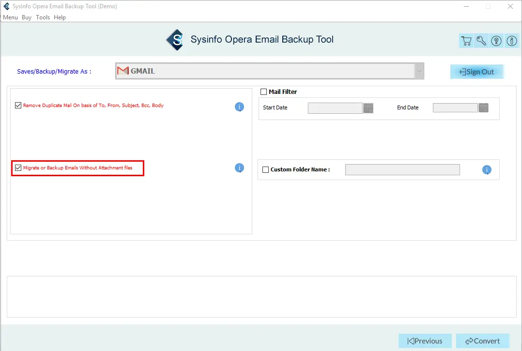Click the Start Date input field
This screenshot has width=522, height=351.
[x=335, y=108]
